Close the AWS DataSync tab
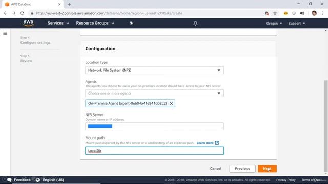 click(x=59, y=4)
